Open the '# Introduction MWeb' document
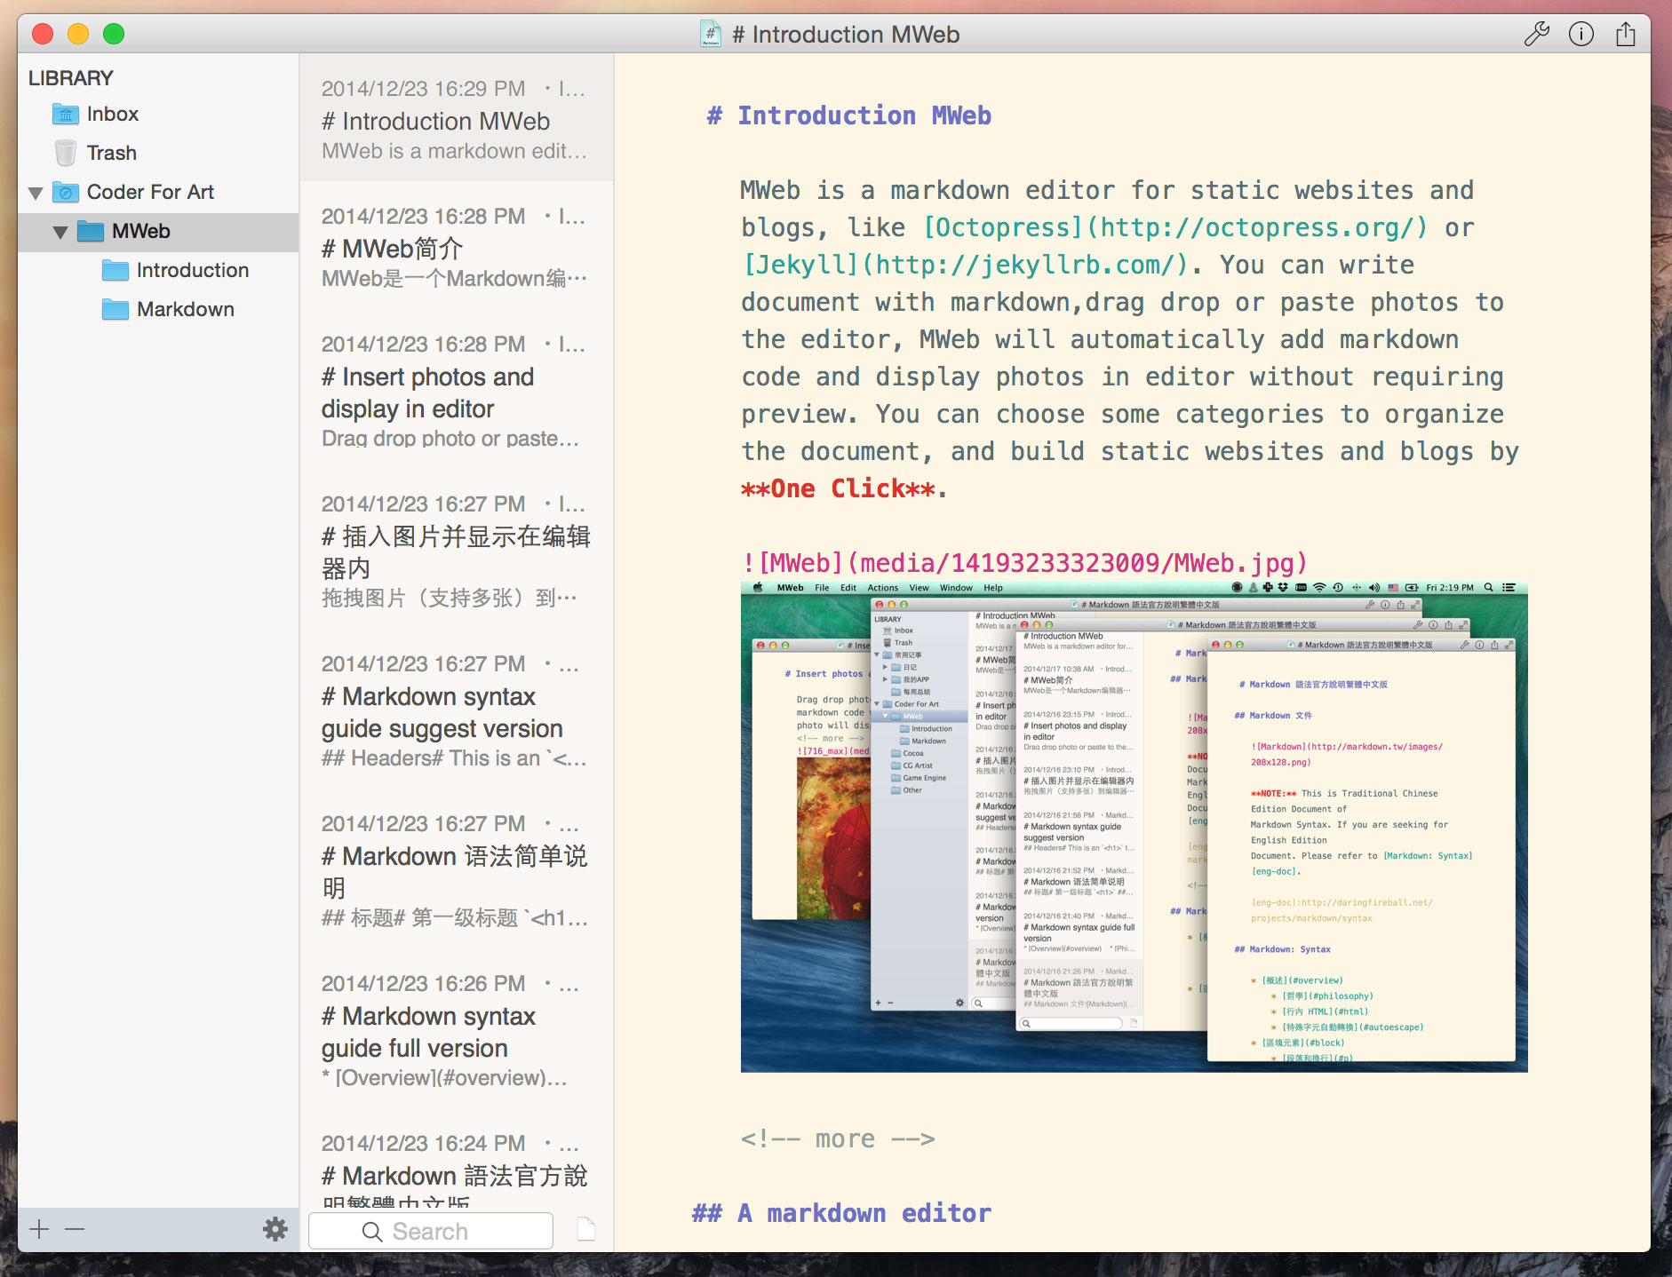The width and height of the screenshot is (1672, 1277). tap(457, 119)
